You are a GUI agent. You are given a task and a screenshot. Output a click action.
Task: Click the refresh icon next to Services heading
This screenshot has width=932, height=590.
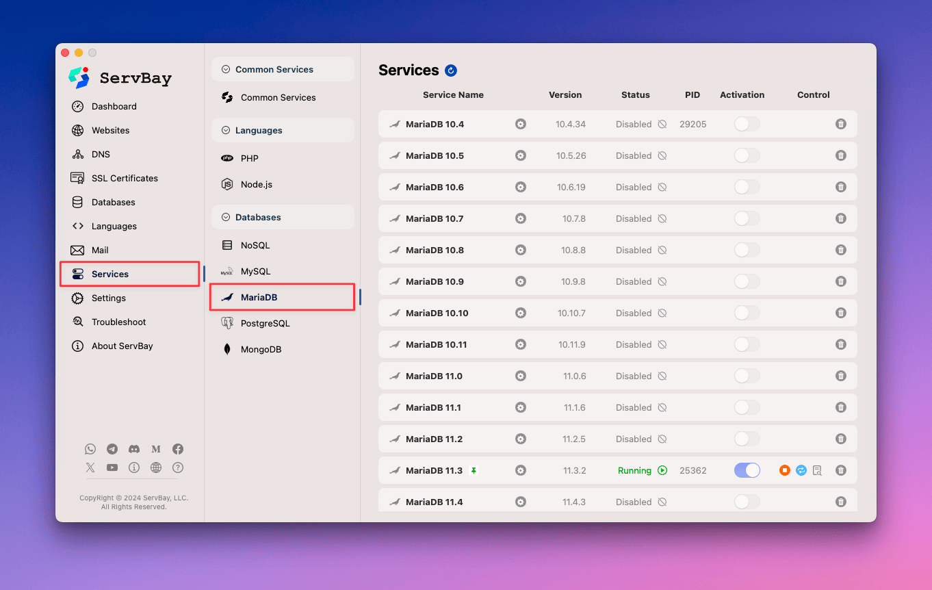click(x=450, y=70)
